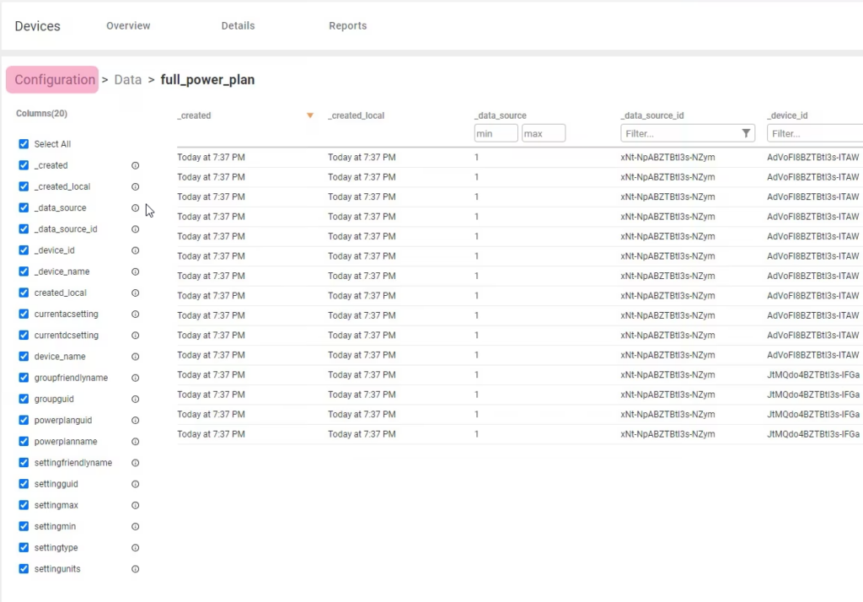Viewport: 863px width, 602px height.
Task: Click info icon beside _data_source
Action: 135,208
